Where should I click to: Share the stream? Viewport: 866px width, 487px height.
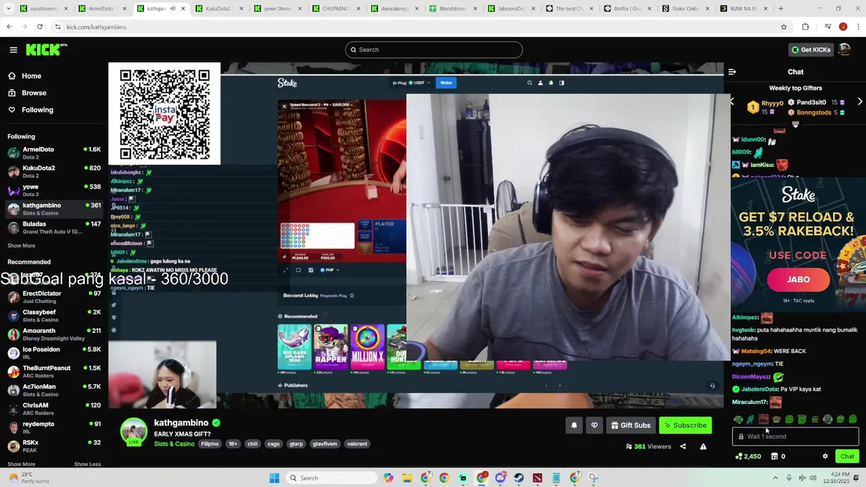[683, 446]
